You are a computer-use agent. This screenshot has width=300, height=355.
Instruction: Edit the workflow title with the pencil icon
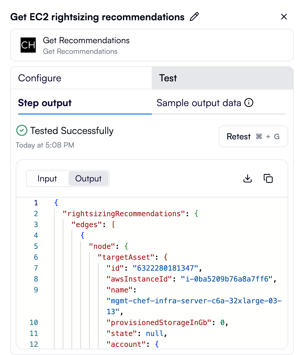[194, 17]
